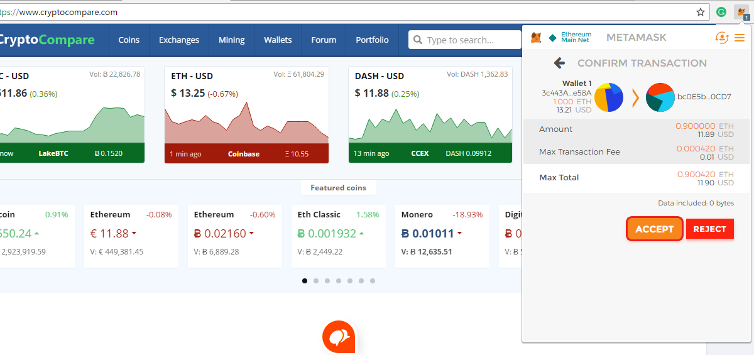The image size is (754, 355).
Task: Click the ETH price $ 13.25
Action: [x=188, y=93]
